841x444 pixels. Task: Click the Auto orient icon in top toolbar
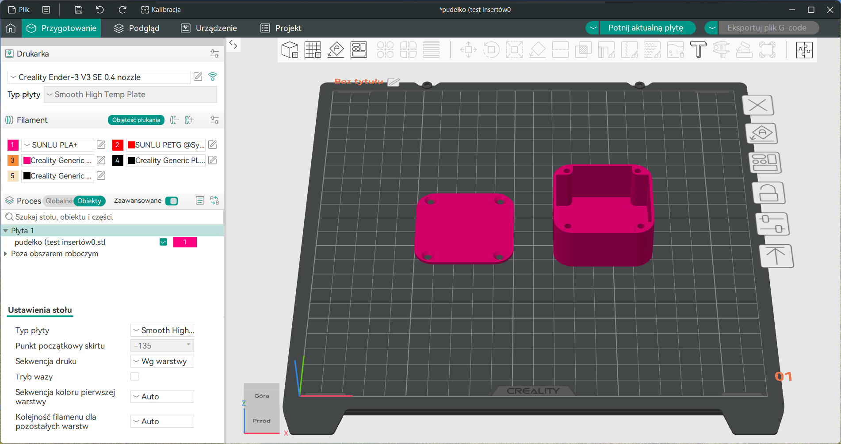coord(336,49)
